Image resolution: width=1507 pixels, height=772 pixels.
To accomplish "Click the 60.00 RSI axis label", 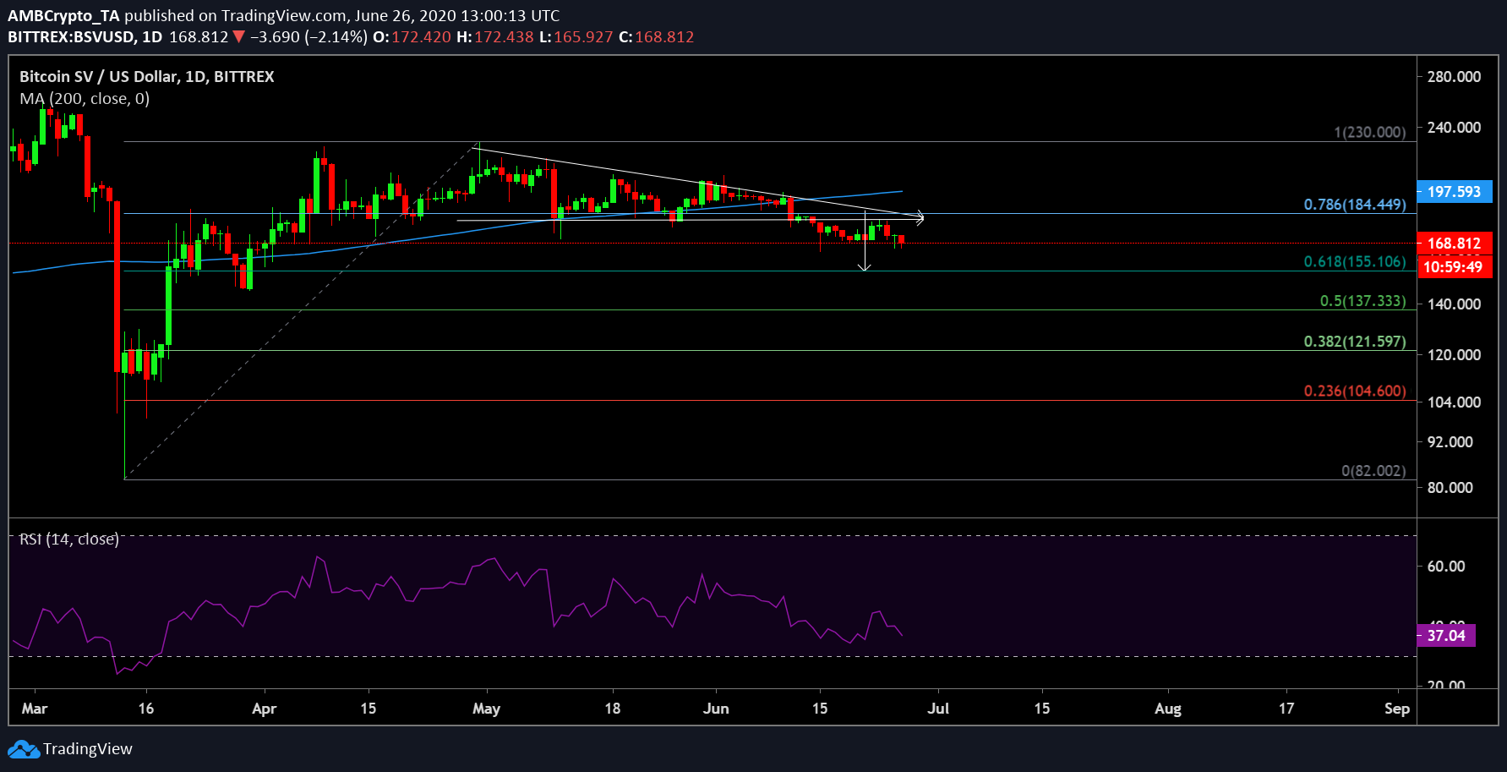I will pos(1446,567).
